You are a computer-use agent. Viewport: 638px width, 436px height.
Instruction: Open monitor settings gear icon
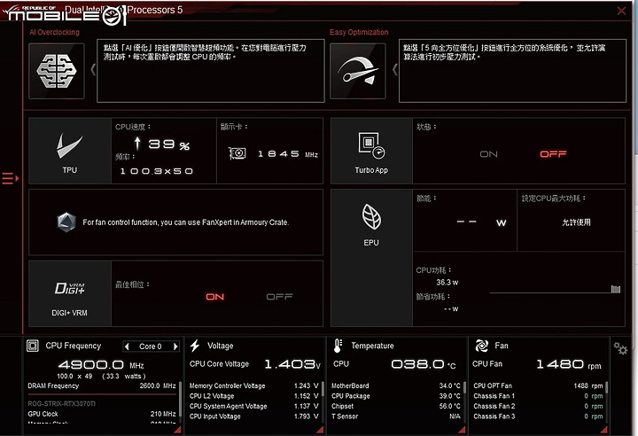620,348
